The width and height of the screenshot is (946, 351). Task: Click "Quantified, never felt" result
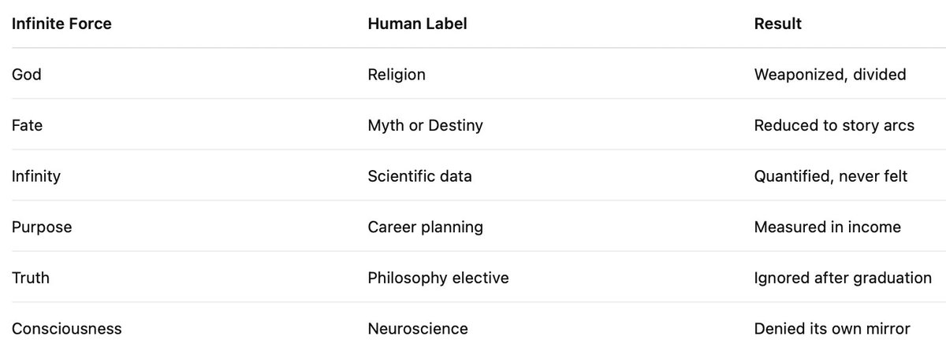831,176
